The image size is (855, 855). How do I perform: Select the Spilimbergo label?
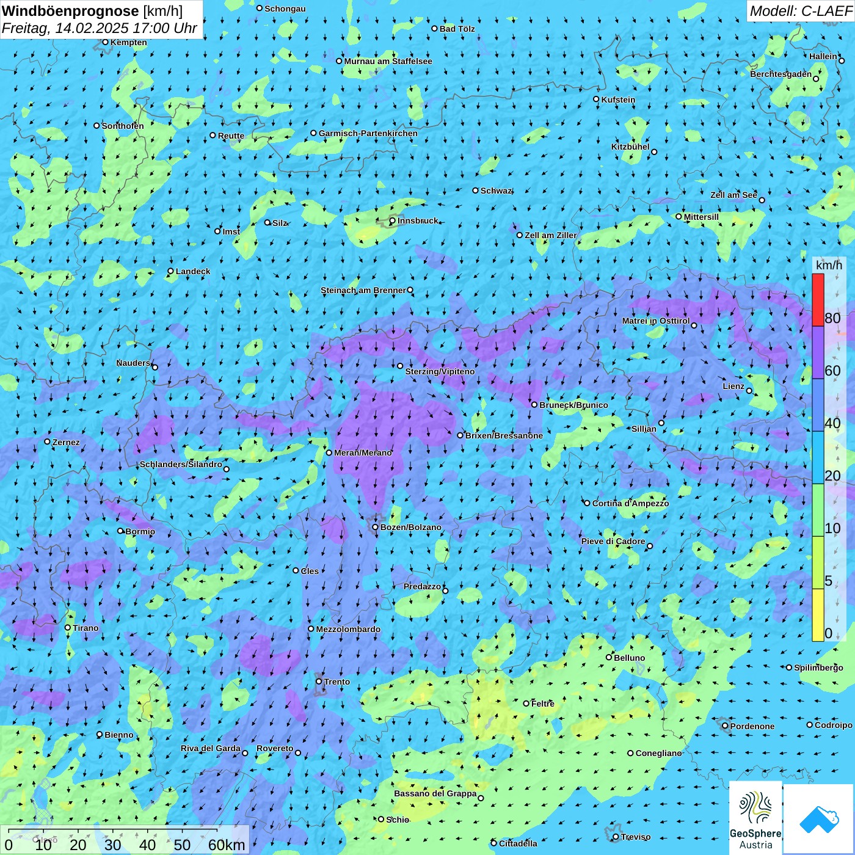click(818, 668)
